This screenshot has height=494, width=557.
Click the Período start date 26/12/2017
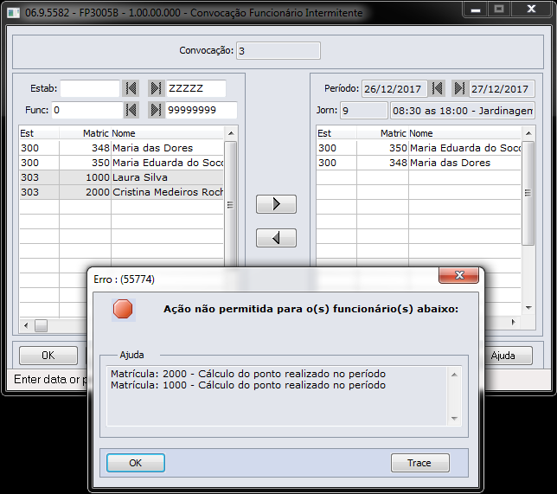(x=394, y=89)
